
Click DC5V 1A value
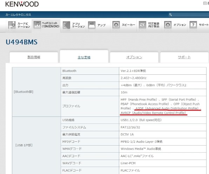(127, 134)
